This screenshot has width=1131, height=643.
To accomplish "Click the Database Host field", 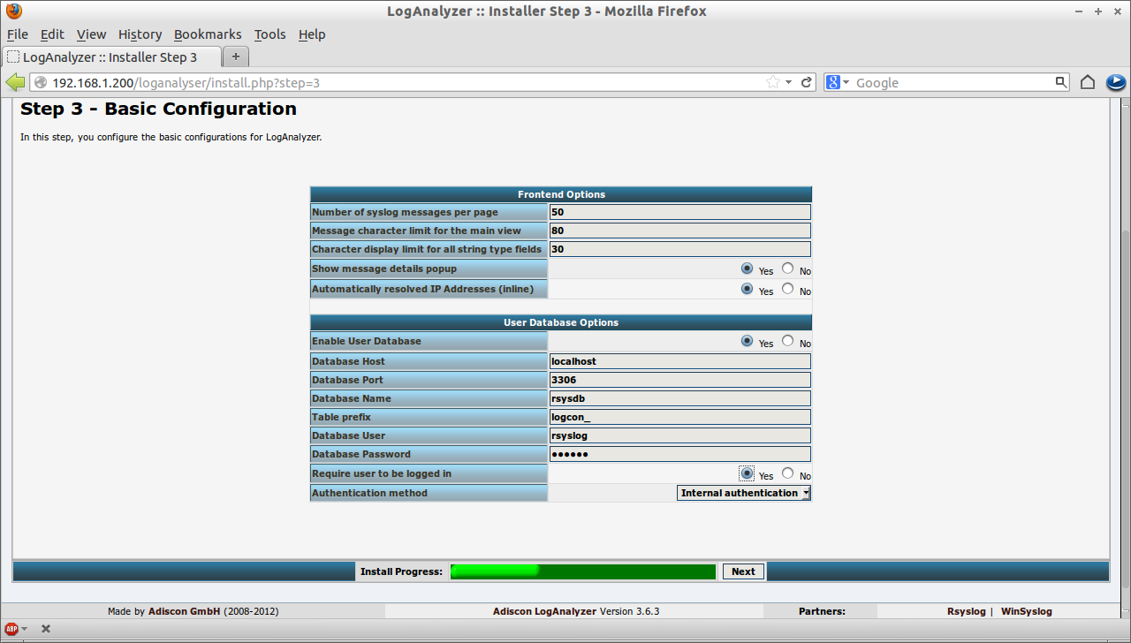I will point(679,361).
